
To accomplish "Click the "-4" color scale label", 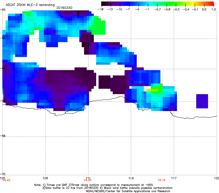I will coord(137,10).
